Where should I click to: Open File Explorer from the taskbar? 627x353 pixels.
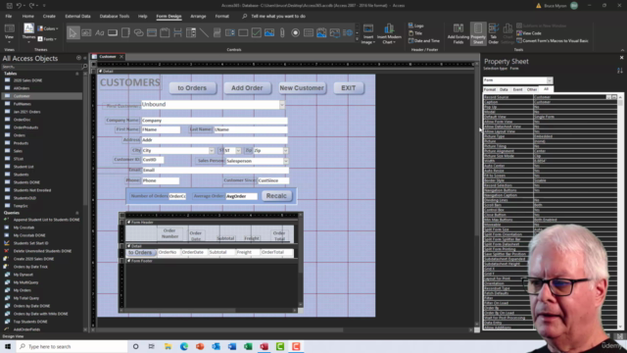tap(168, 346)
